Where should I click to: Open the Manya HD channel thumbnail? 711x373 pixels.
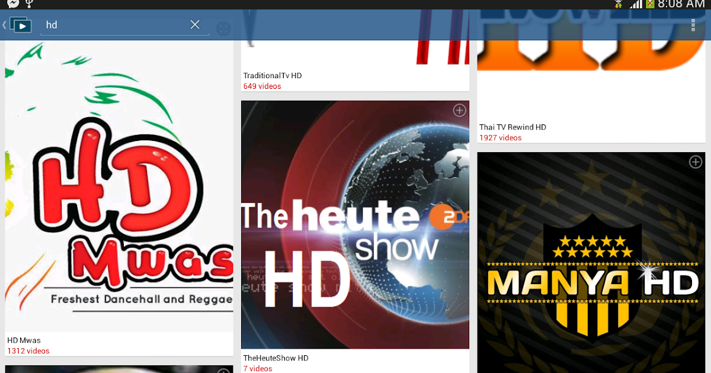[x=591, y=262]
